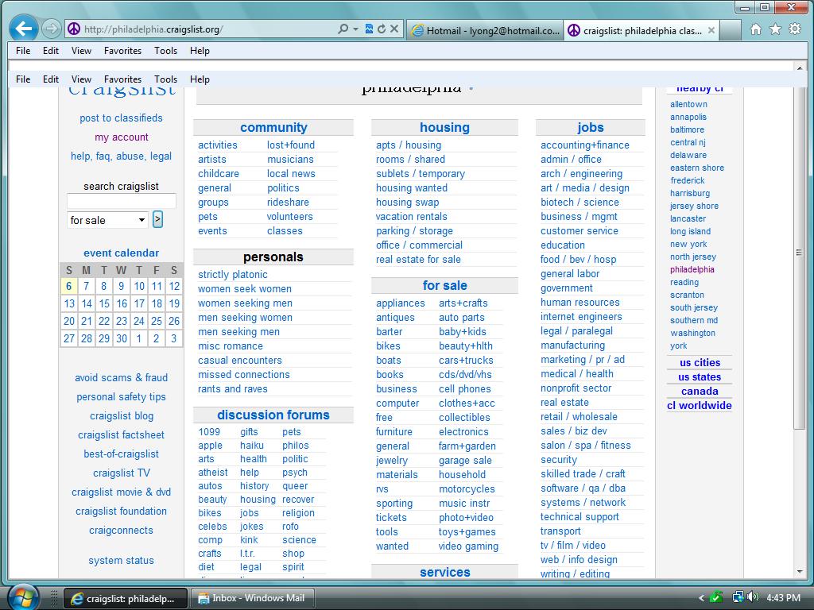Viewport: 814px width, 610px height.
Task: Open 'haiku' discussion forum link
Action: click(252, 446)
